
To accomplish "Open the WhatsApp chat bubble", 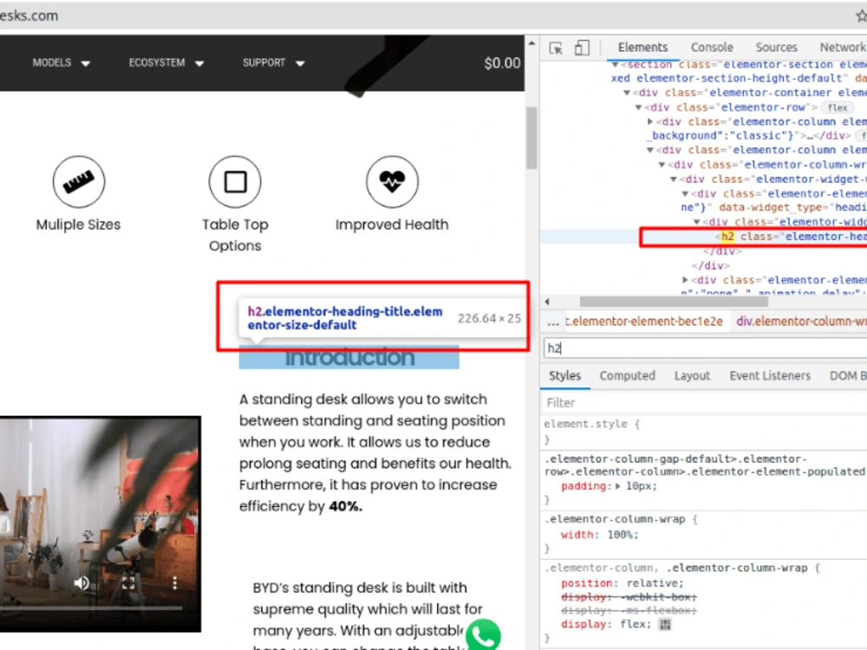I will pos(483,635).
